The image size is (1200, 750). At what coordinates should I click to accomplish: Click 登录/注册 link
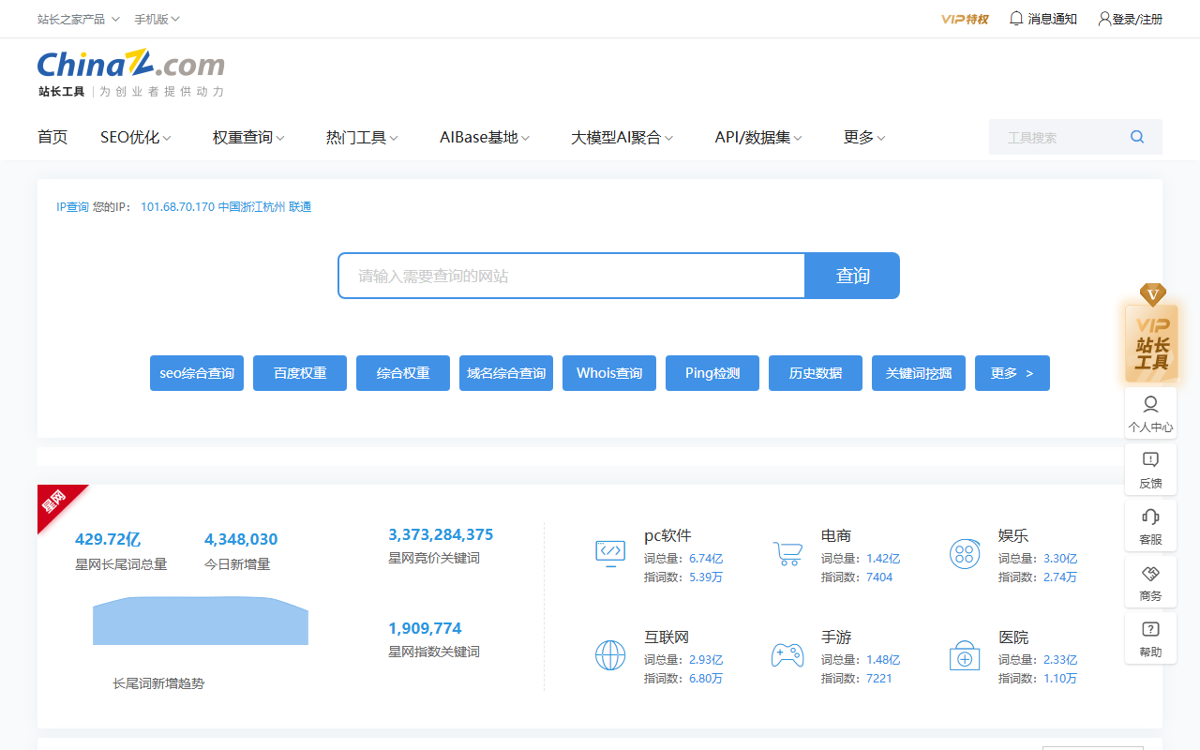tap(1137, 19)
